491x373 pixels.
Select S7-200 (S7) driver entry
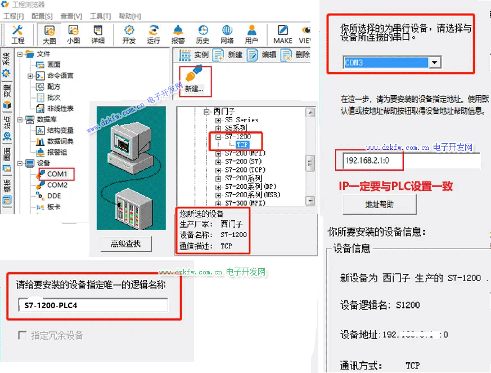[x=243, y=162]
